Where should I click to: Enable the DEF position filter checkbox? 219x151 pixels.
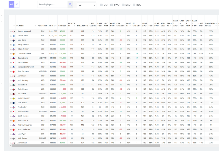(x=101, y=5)
